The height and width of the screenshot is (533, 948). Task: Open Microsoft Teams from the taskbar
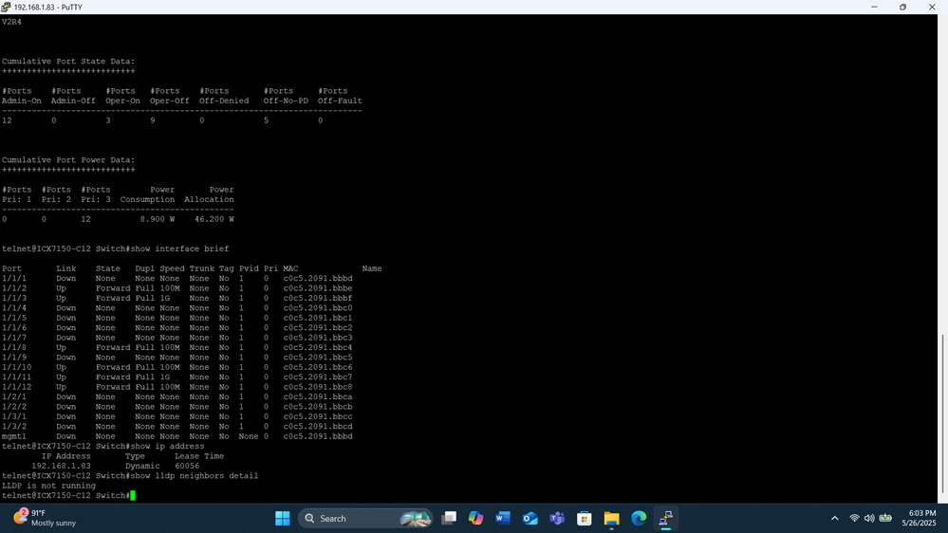pos(557,519)
